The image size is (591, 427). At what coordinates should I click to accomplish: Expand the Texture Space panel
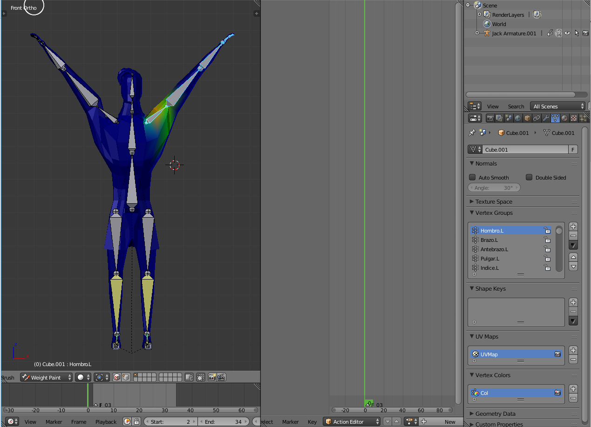[493, 202]
